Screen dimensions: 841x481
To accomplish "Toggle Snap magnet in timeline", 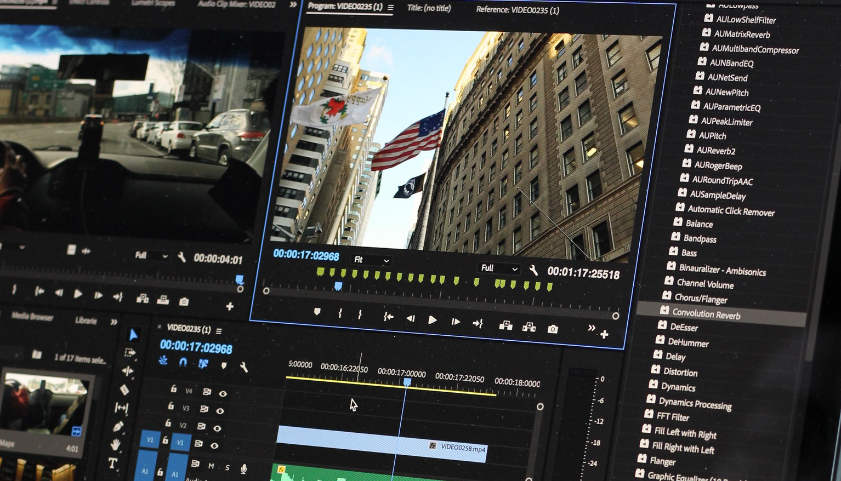I will pyautogui.click(x=183, y=362).
